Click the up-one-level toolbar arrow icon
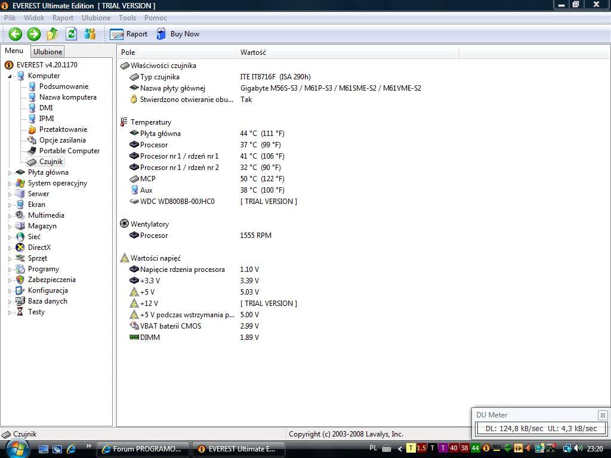 tap(53, 34)
